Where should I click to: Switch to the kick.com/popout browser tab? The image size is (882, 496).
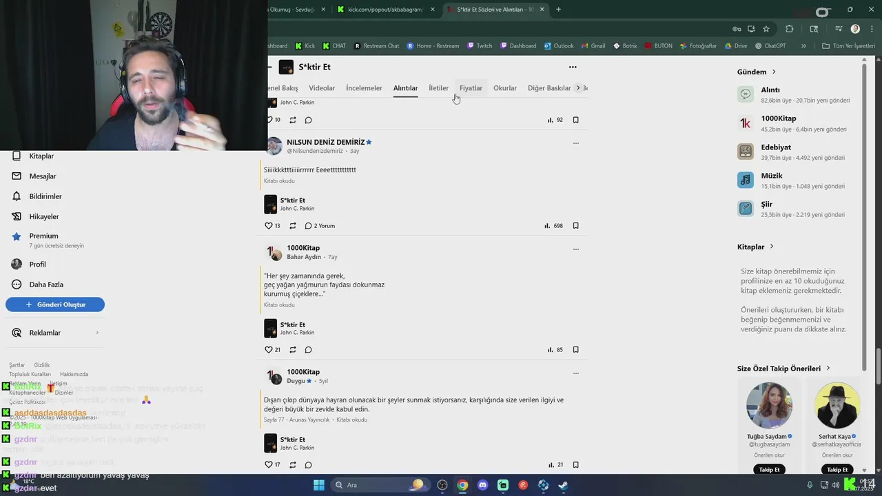(386, 10)
